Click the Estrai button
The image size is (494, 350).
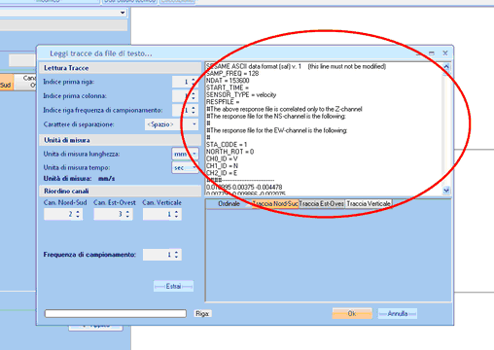point(173,286)
